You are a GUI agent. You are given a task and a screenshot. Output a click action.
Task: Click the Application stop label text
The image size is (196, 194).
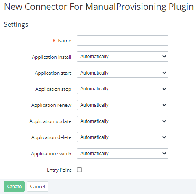pos(53,89)
